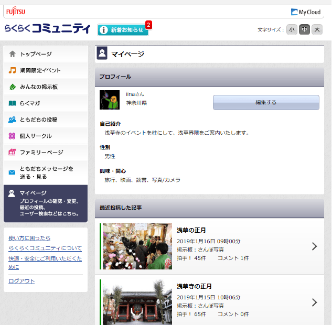The image size is (332, 325).
Task: Click the envelope icon for ともだちメッセージ
Action: 12,172
